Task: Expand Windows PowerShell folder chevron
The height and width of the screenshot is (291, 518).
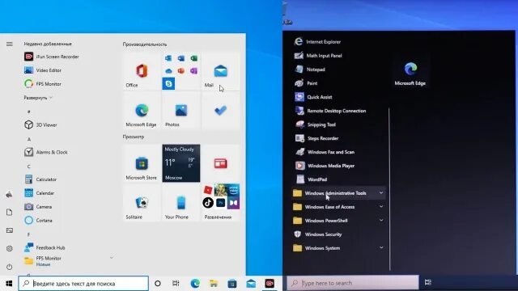Action: click(381, 220)
